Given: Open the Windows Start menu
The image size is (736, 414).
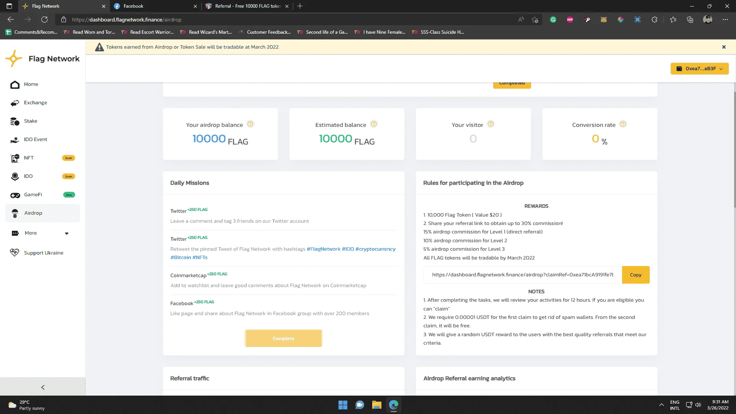Looking at the screenshot, I should [x=343, y=405].
